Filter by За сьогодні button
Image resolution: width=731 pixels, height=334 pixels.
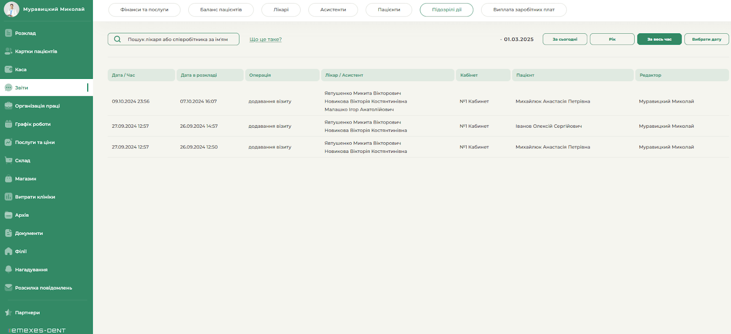click(x=565, y=39)
